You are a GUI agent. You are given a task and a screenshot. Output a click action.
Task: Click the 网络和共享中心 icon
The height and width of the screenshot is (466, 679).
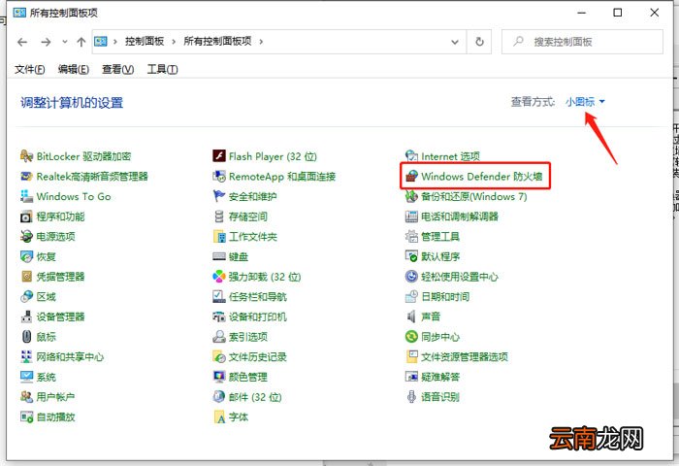pos(26,356)
